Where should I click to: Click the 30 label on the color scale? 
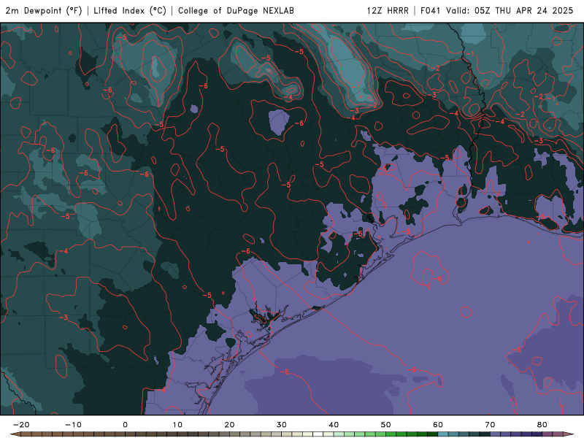tap(282, 425)
